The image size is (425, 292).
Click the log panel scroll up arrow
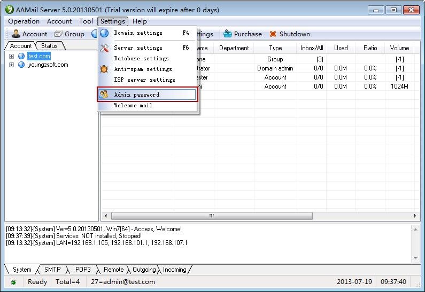[x=415, y=229]
